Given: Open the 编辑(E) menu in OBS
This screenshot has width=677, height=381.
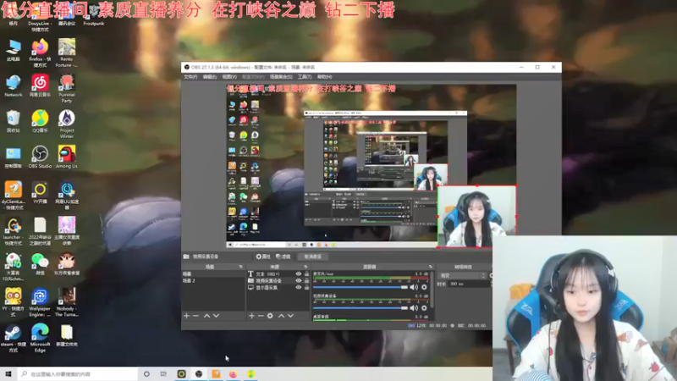Looking at the screenshot, I should point(209,77).
